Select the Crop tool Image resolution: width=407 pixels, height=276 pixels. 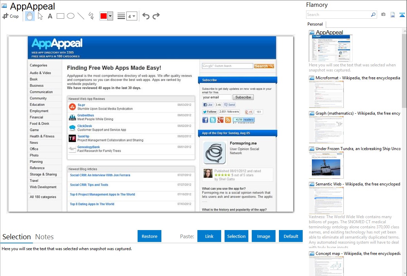click(11, 16)
